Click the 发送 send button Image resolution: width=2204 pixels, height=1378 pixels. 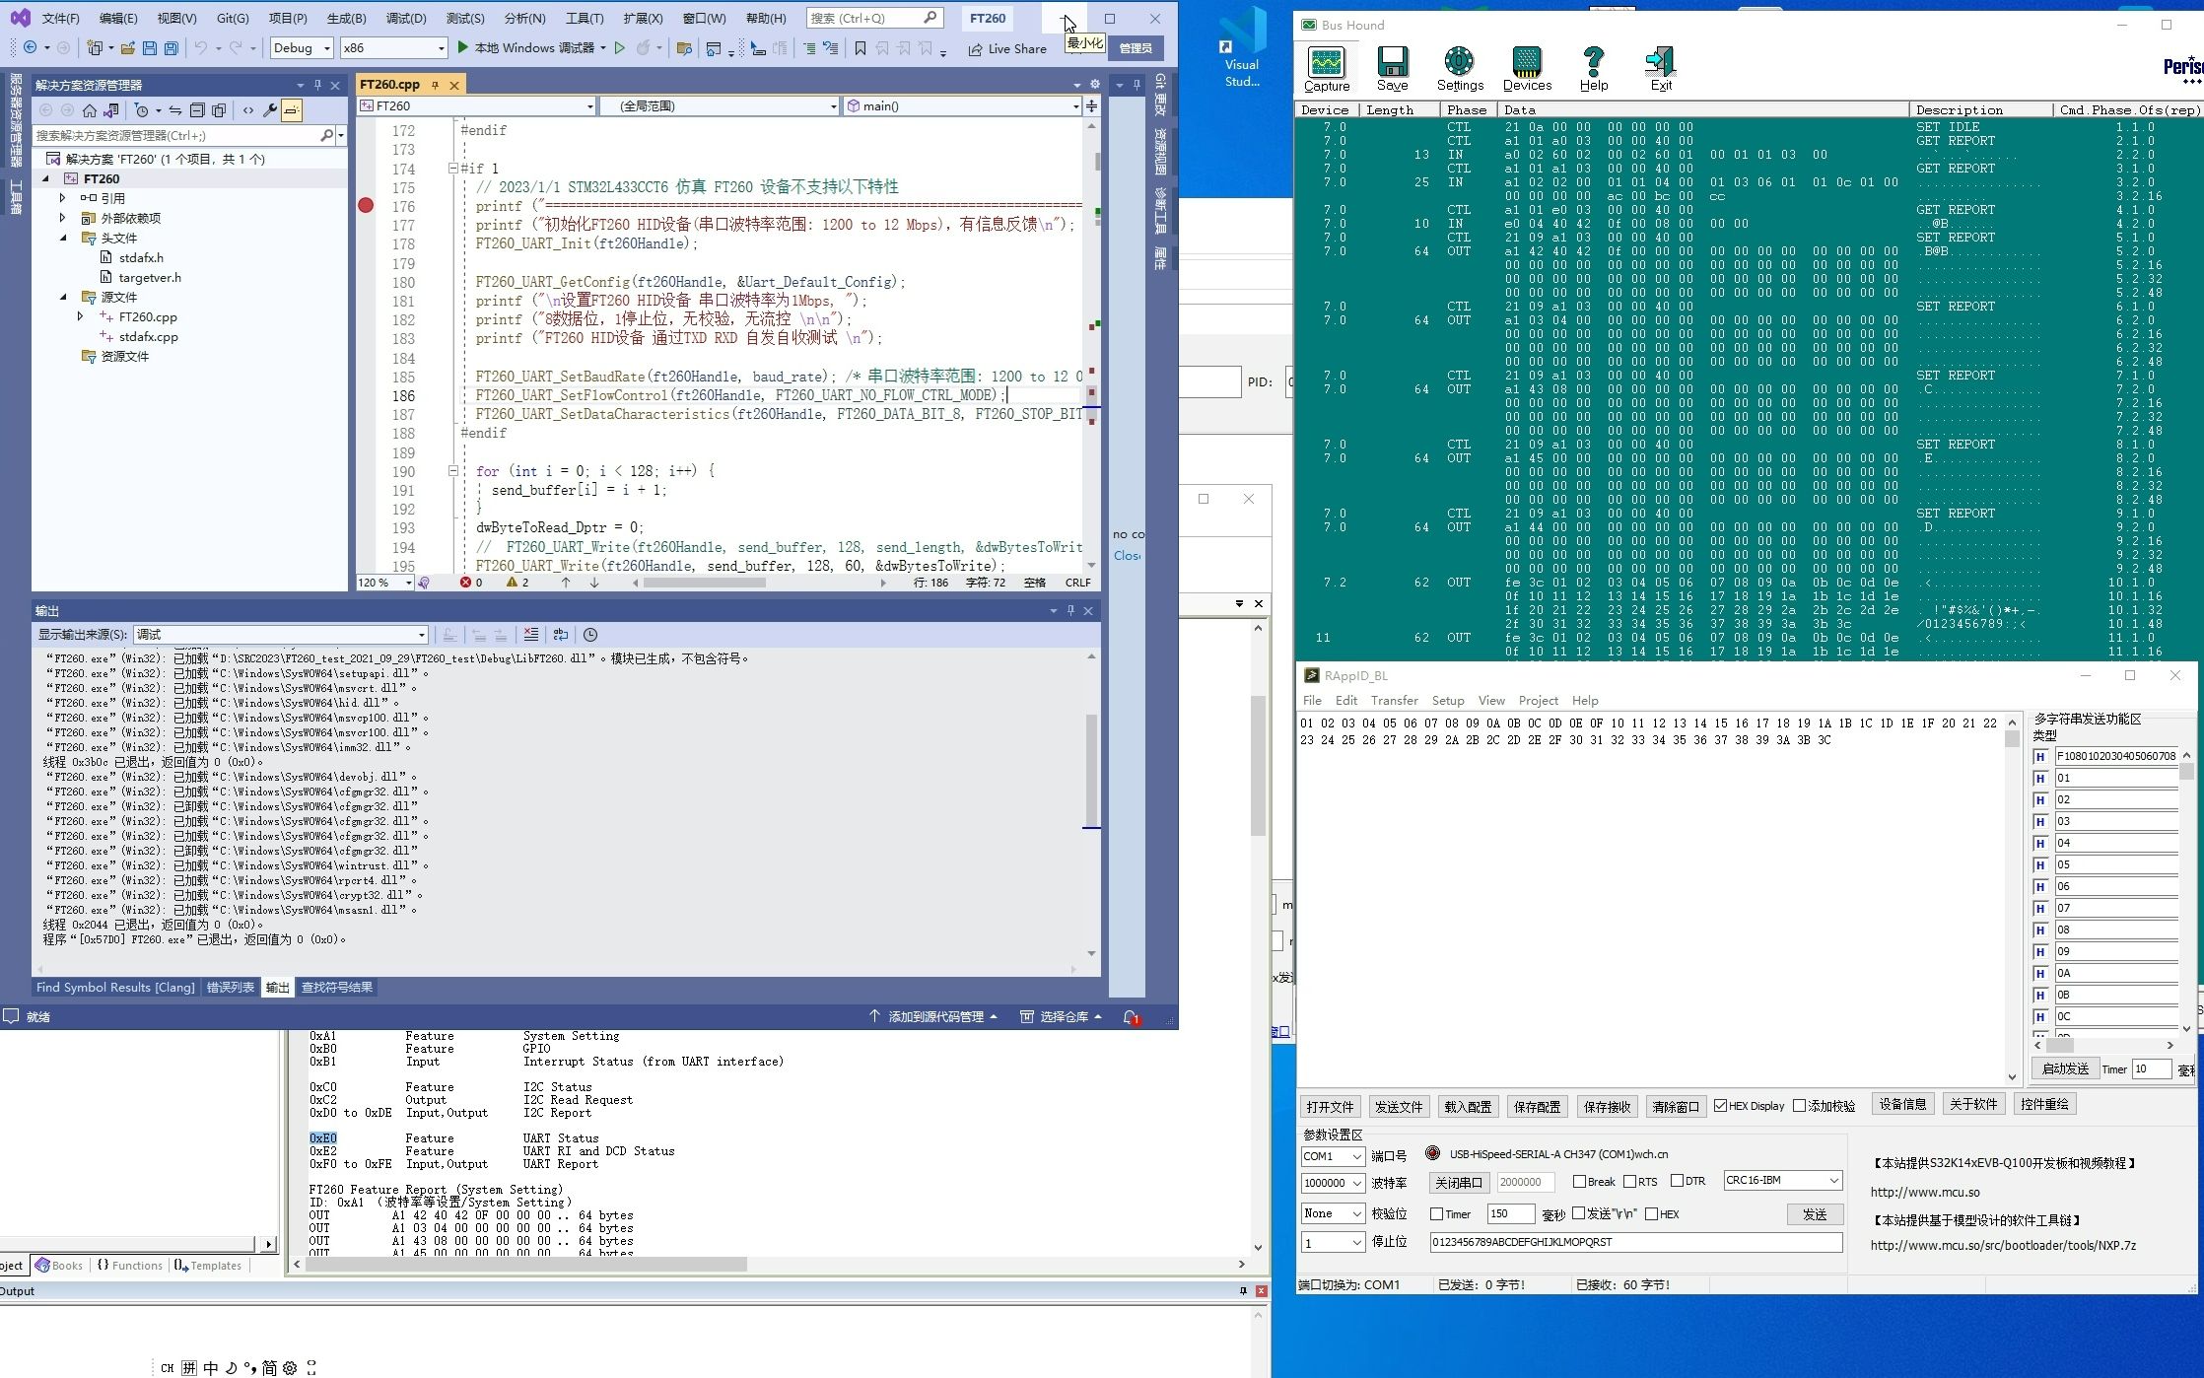point(1815,1213)
